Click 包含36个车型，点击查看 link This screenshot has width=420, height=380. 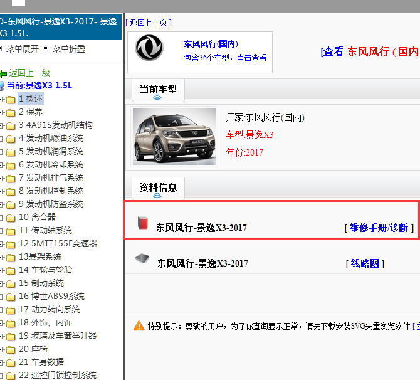(x=225, y=58)
